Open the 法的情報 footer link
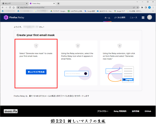The width and height of the screenshot is (156, 126). tap(136, 111)
